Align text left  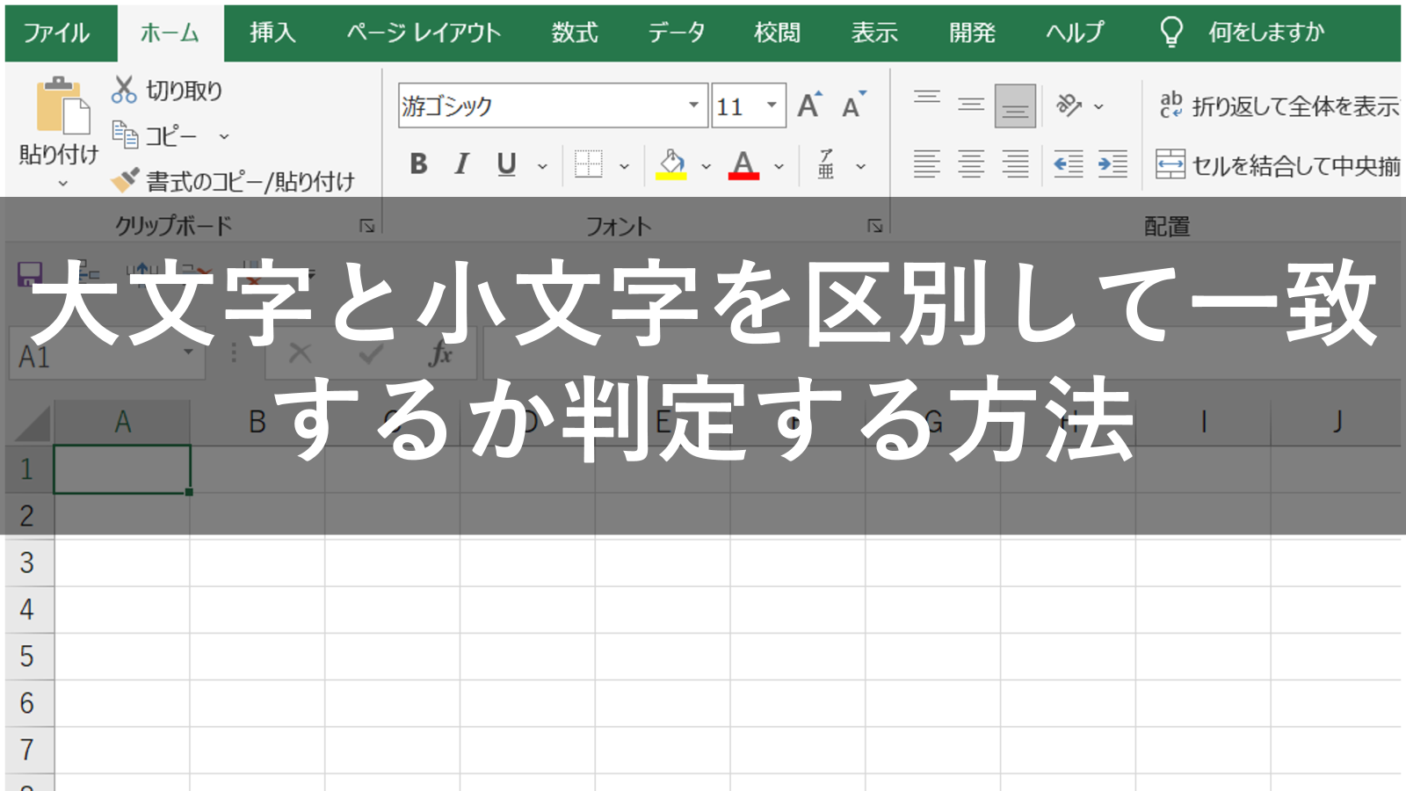927,163
